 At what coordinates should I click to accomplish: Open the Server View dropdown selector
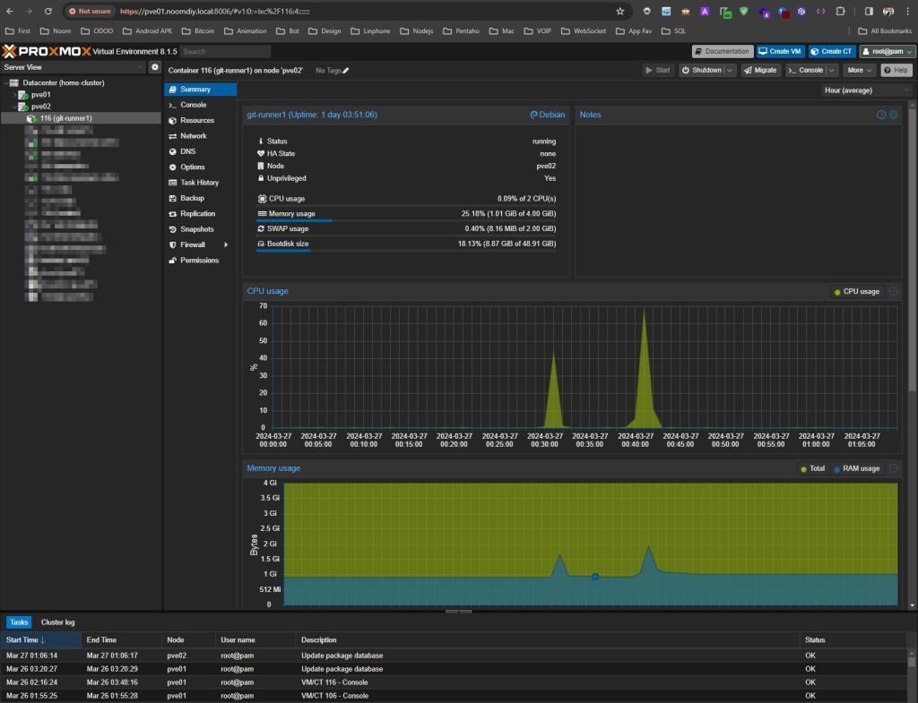(x=74, y=67)
